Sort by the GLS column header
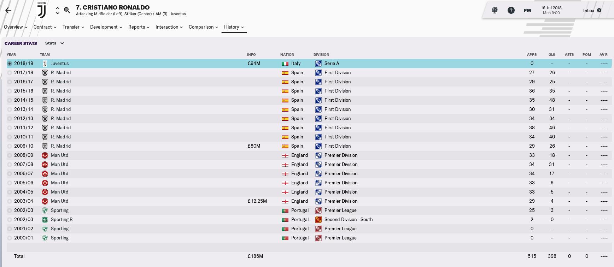614x267 pixels. 551,54
